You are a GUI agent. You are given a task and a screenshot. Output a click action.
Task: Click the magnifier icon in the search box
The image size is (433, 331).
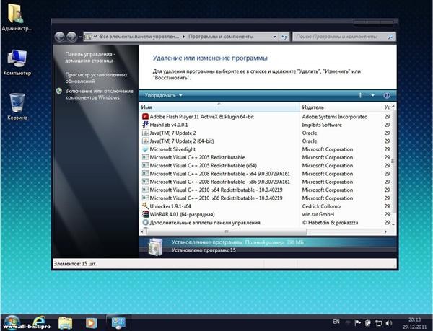point(390,37)
